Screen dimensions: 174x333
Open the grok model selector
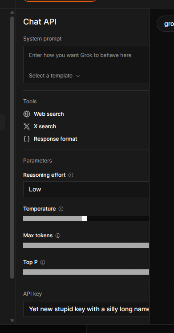click(166, 24)
